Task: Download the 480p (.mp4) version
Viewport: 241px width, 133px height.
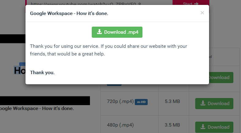Action: [x=214, y=127]
